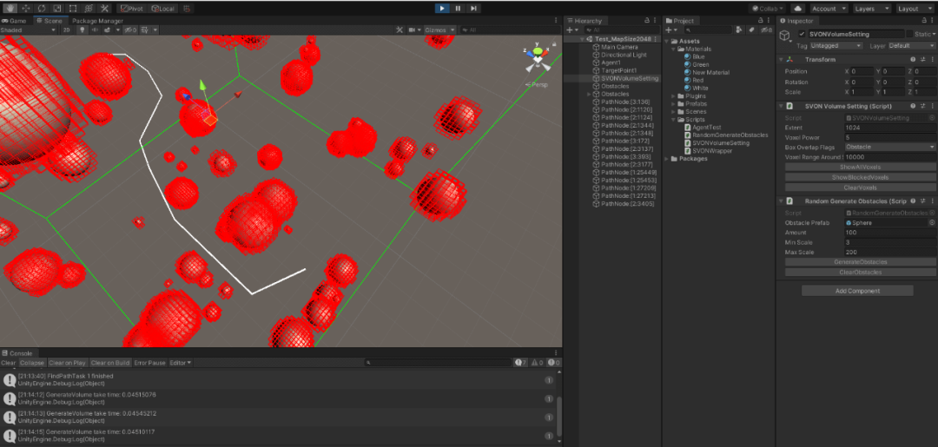Open the Tag Untagged dropdown

click(836, 45)
